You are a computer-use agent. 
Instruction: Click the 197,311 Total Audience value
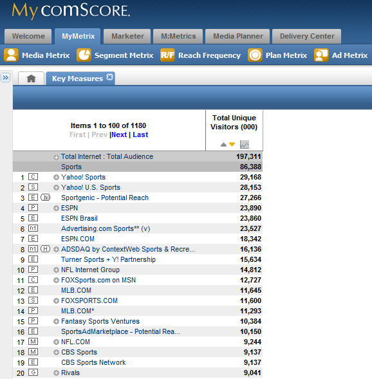tap(248, 156)
